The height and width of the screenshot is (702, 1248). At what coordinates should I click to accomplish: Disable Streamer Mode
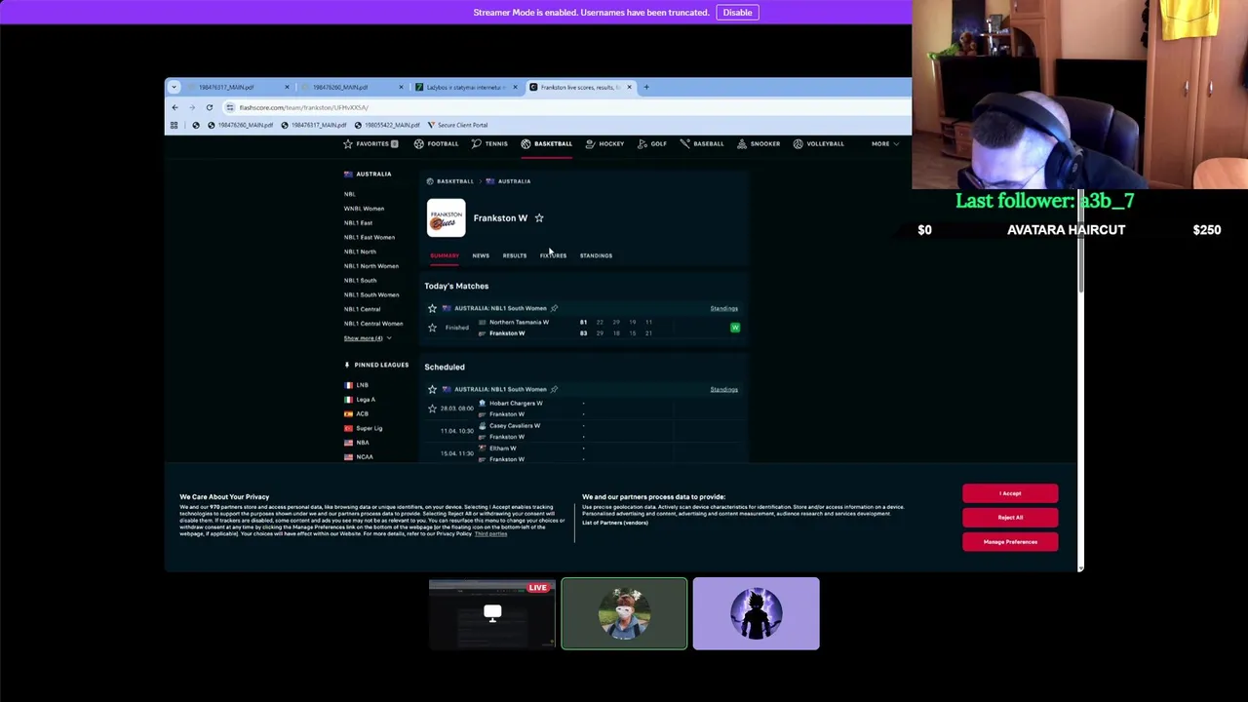tap(737, 13)
